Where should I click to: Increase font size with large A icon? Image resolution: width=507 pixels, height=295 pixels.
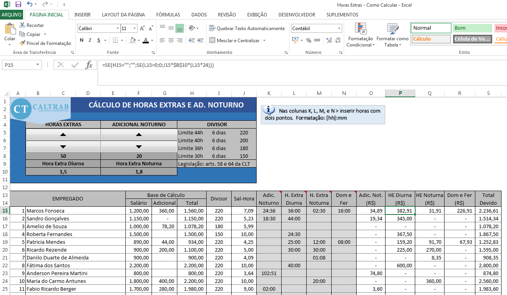(x=143, y=29)
